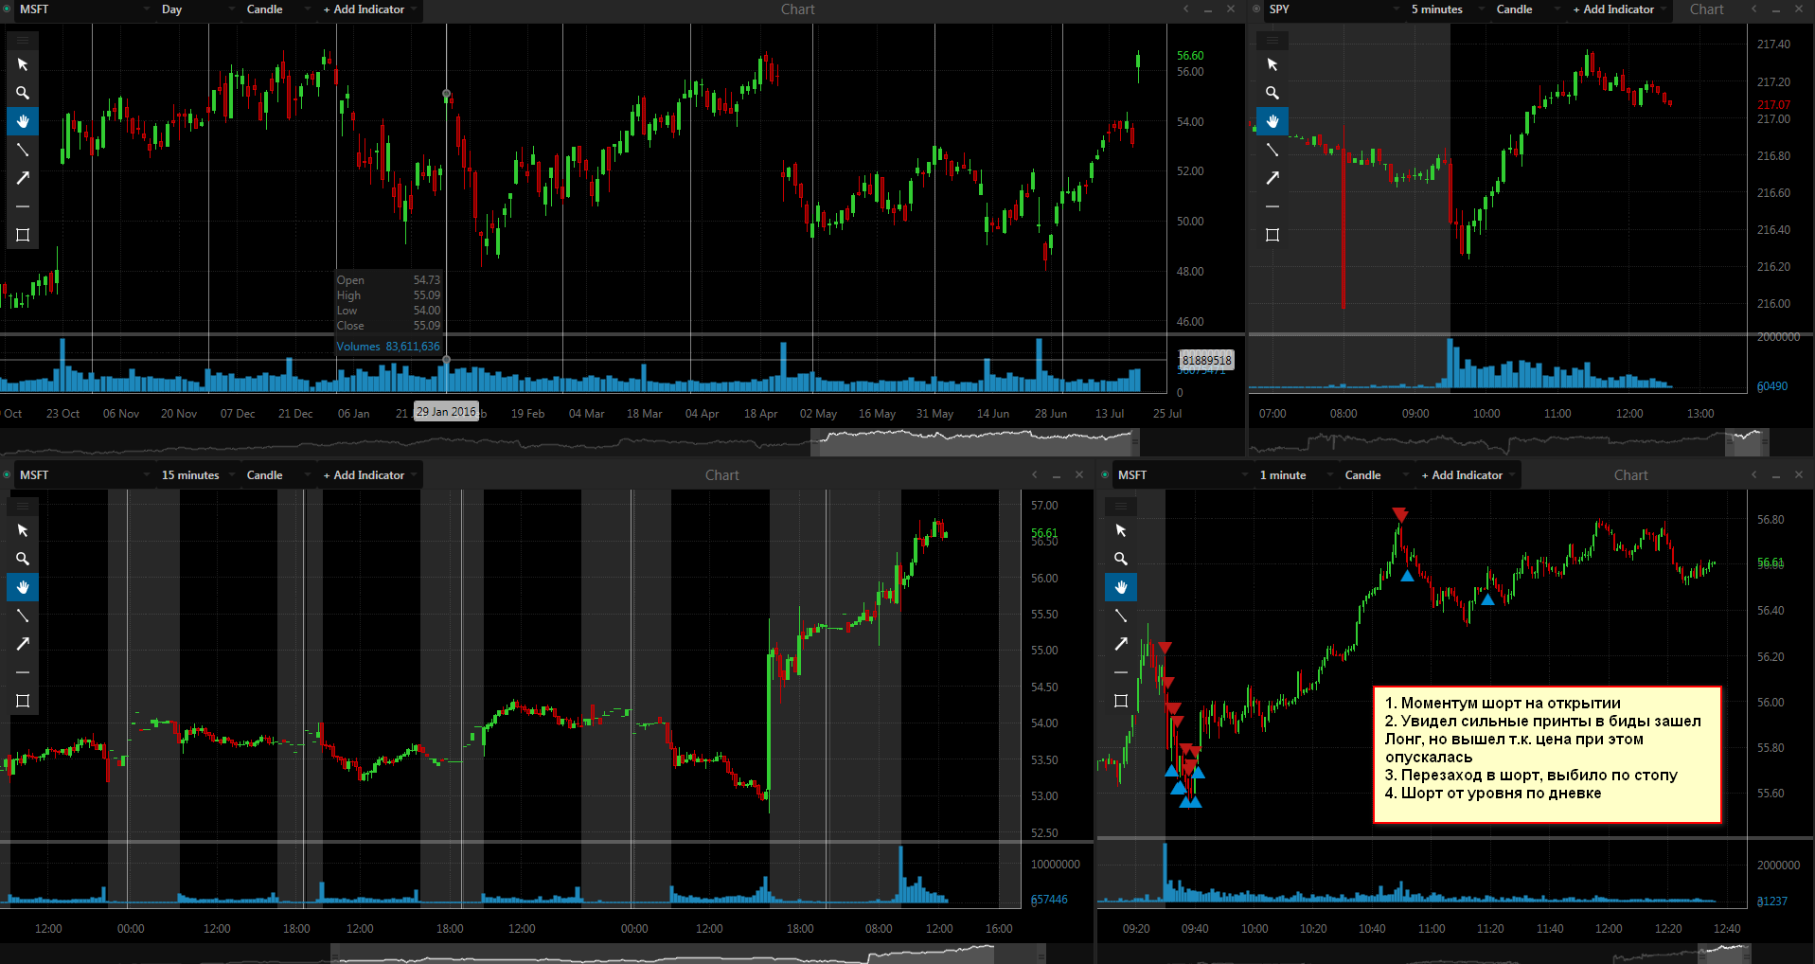Click the Volumes 83,611,636 readout

[388, 347]
